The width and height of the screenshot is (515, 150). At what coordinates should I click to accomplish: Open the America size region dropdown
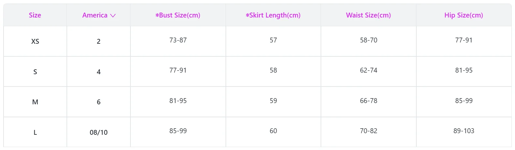(x=99, y=15)
